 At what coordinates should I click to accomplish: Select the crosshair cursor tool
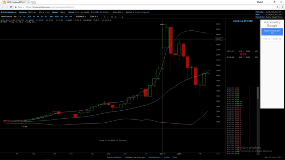pyautogui.click(x=104, y=17)
